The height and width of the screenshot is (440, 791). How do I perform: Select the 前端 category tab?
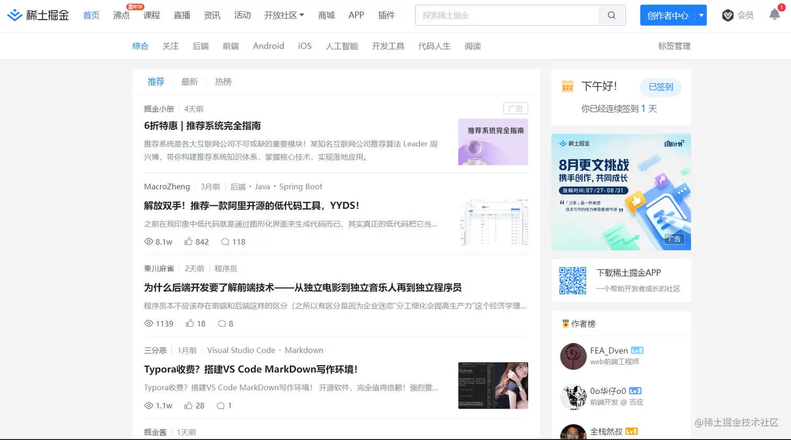(231, 46)
